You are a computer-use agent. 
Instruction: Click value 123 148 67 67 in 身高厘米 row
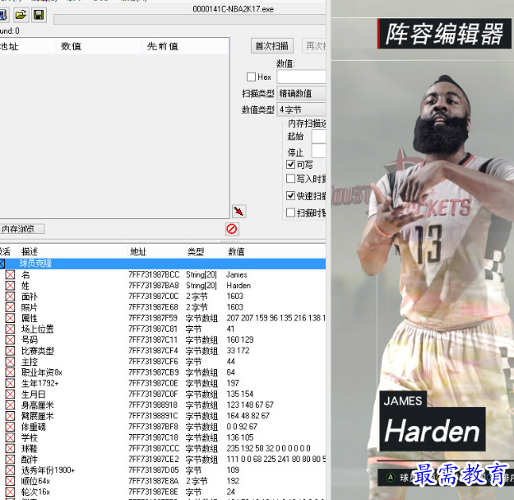point(250,404)
